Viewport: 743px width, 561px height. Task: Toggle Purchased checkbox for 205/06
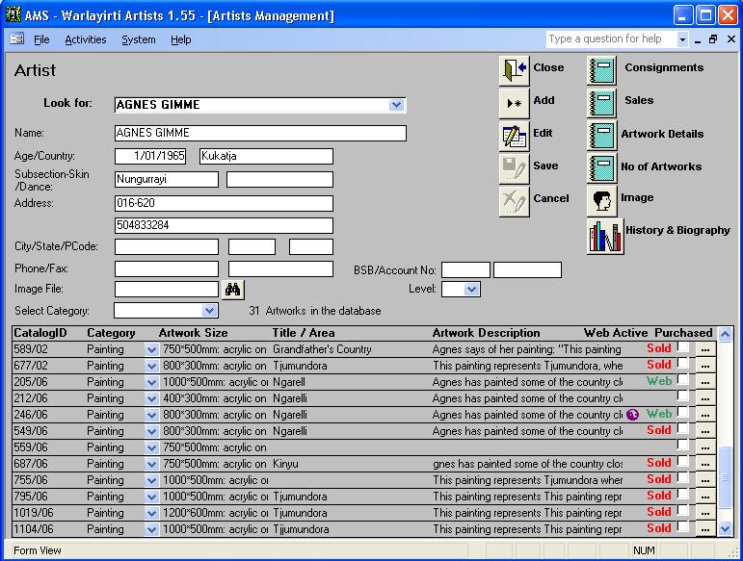(683, 379)
